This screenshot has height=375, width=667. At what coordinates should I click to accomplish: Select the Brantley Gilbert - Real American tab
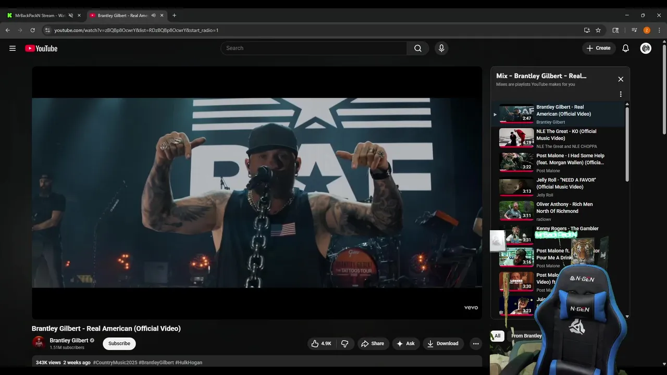(123, 16)
